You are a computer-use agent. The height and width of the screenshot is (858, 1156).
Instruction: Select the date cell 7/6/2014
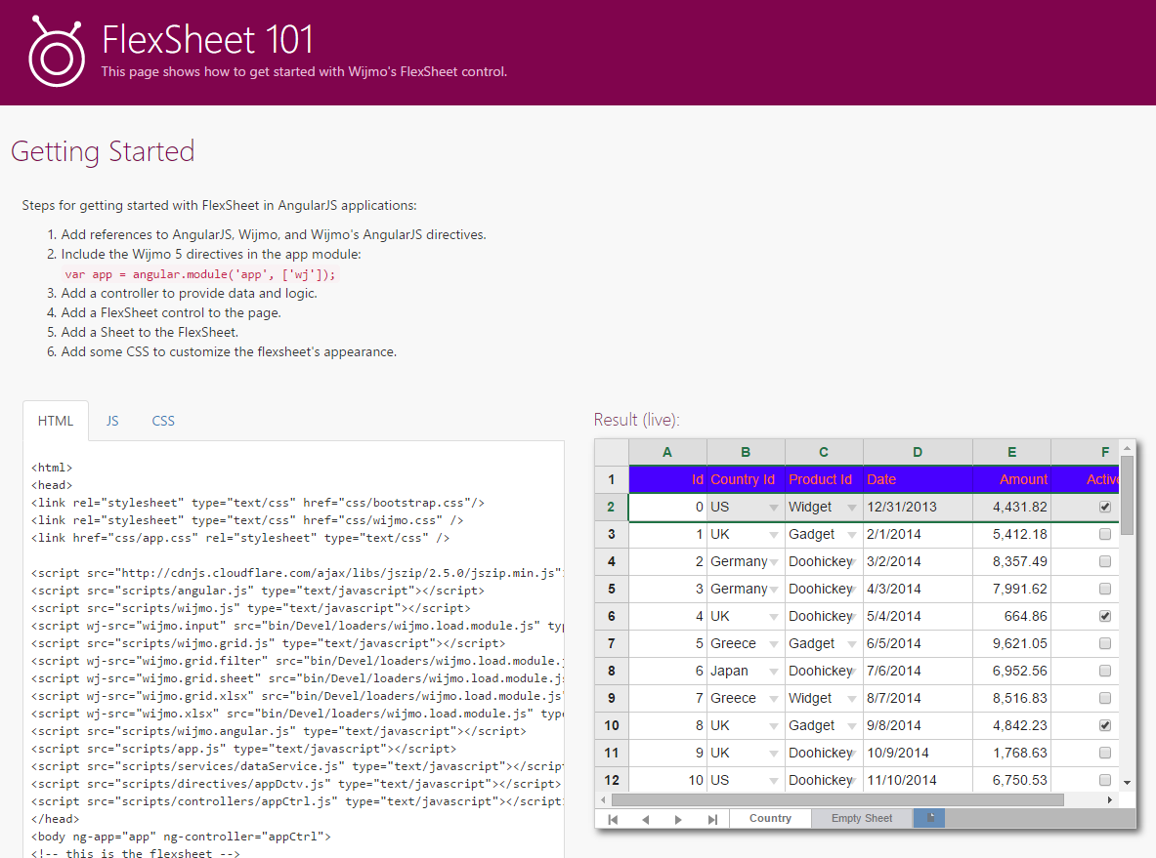coord(918,671)
